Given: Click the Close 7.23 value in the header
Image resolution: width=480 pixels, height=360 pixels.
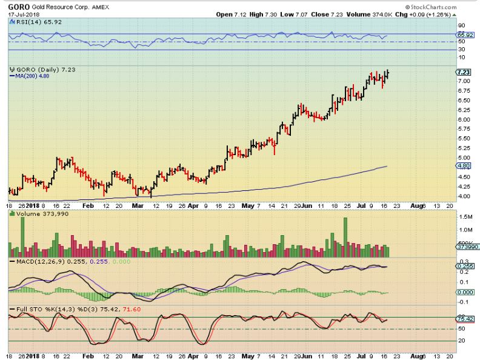Looking at the screenshot, I should coord(327,15).
